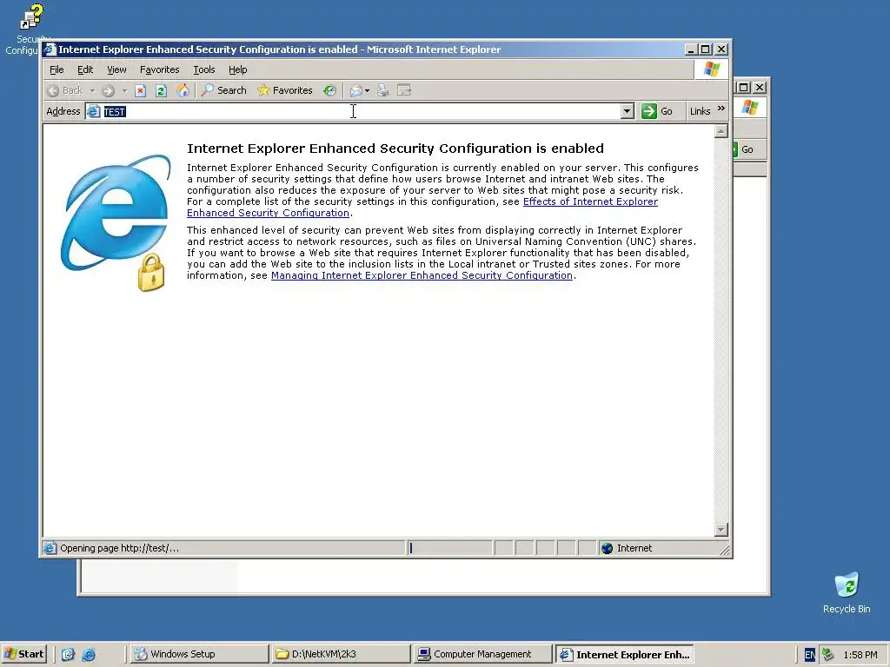Click the Go button in front window

point(657,112)
